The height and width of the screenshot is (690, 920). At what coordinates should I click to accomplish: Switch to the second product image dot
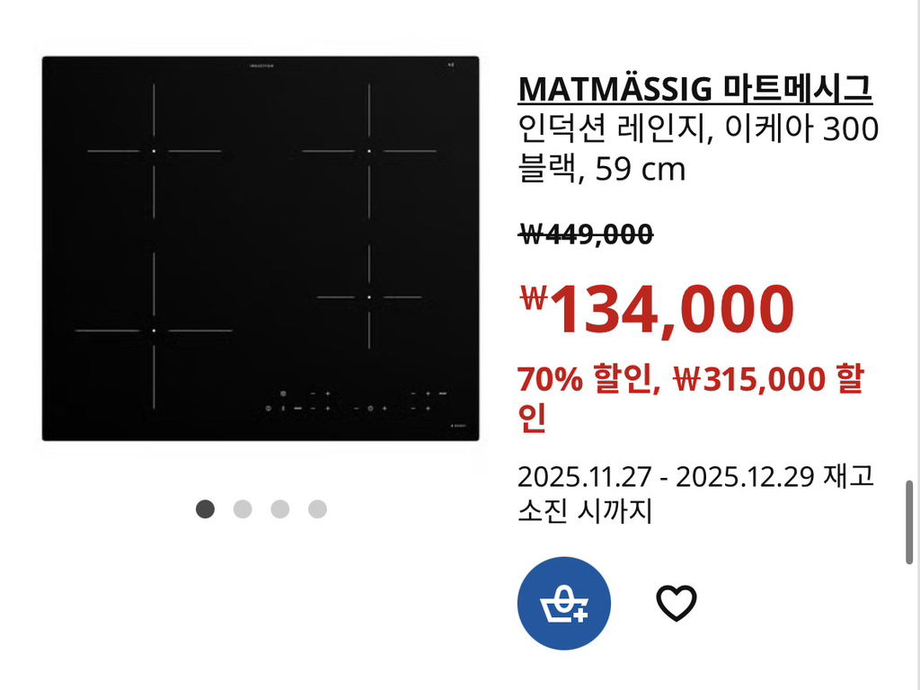243,509
